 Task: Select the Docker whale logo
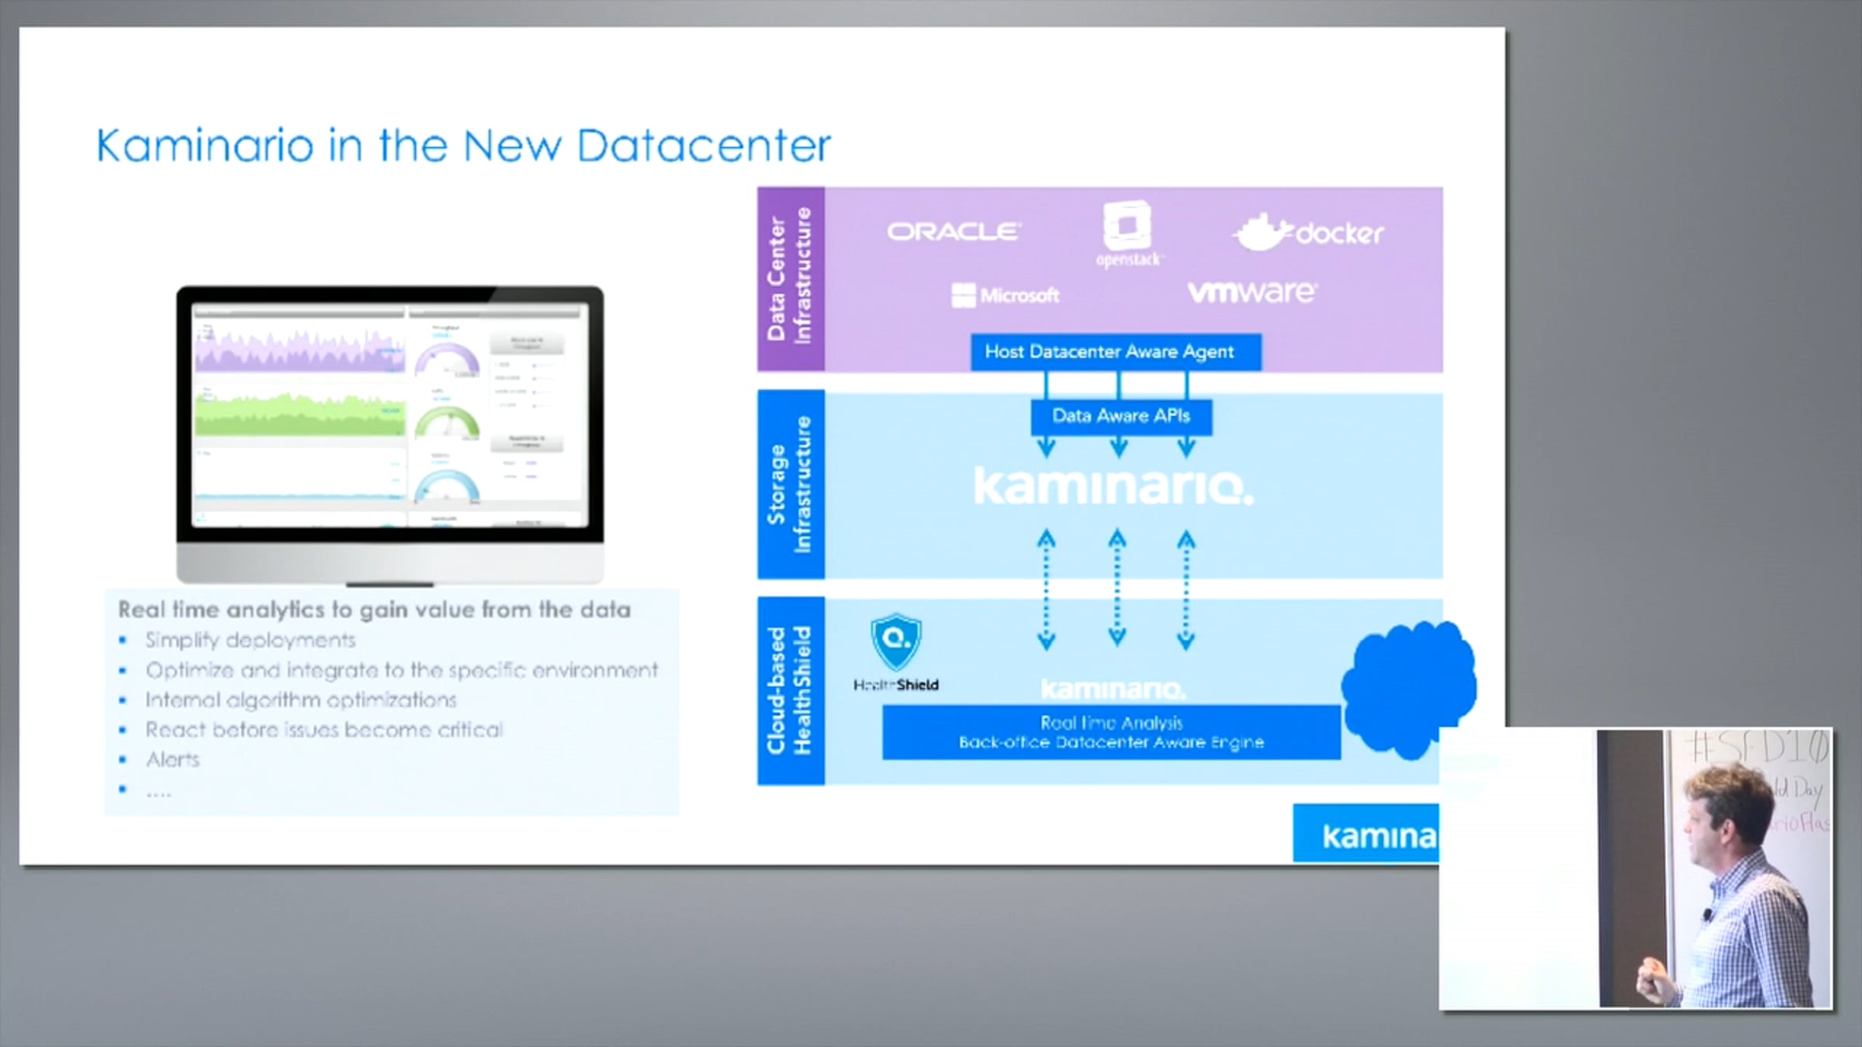(x=1308, y=232)
